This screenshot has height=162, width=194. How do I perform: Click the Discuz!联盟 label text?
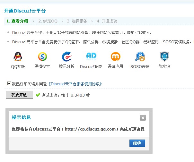click(x=91, y=67)
